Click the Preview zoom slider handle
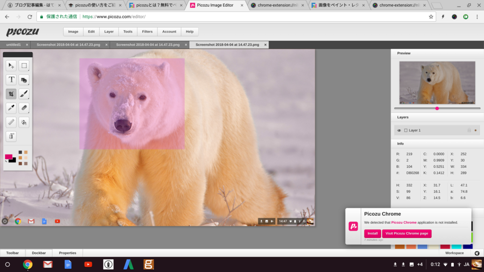The image size is (484, 272). (x=437, y=108)
